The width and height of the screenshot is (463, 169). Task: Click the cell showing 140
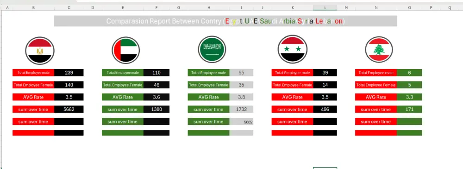[x=69, y=85]
